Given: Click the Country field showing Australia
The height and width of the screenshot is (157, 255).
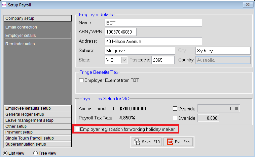Looking at the screenshot, I should [223, 60].
